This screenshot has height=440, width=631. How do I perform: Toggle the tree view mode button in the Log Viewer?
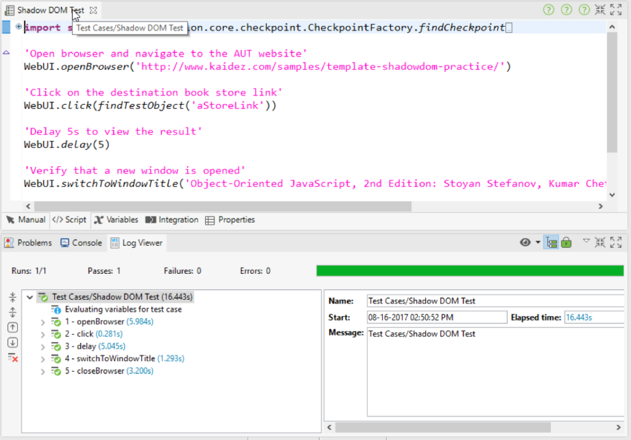[x=551, y=242]
